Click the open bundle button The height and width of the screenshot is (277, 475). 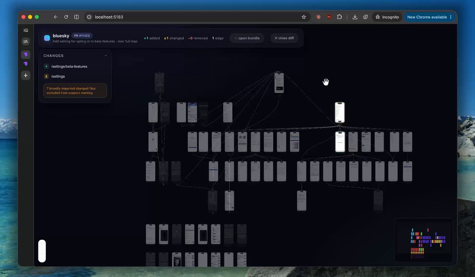247,38
